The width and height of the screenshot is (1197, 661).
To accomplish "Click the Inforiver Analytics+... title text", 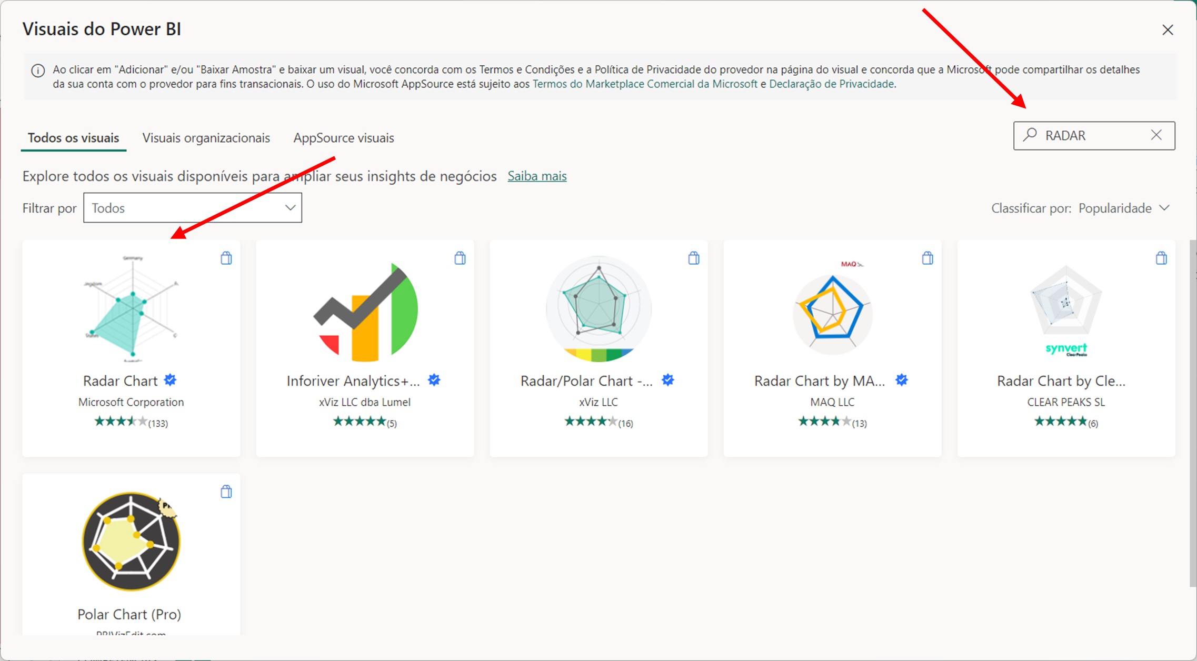I will (x=353, y=380).
